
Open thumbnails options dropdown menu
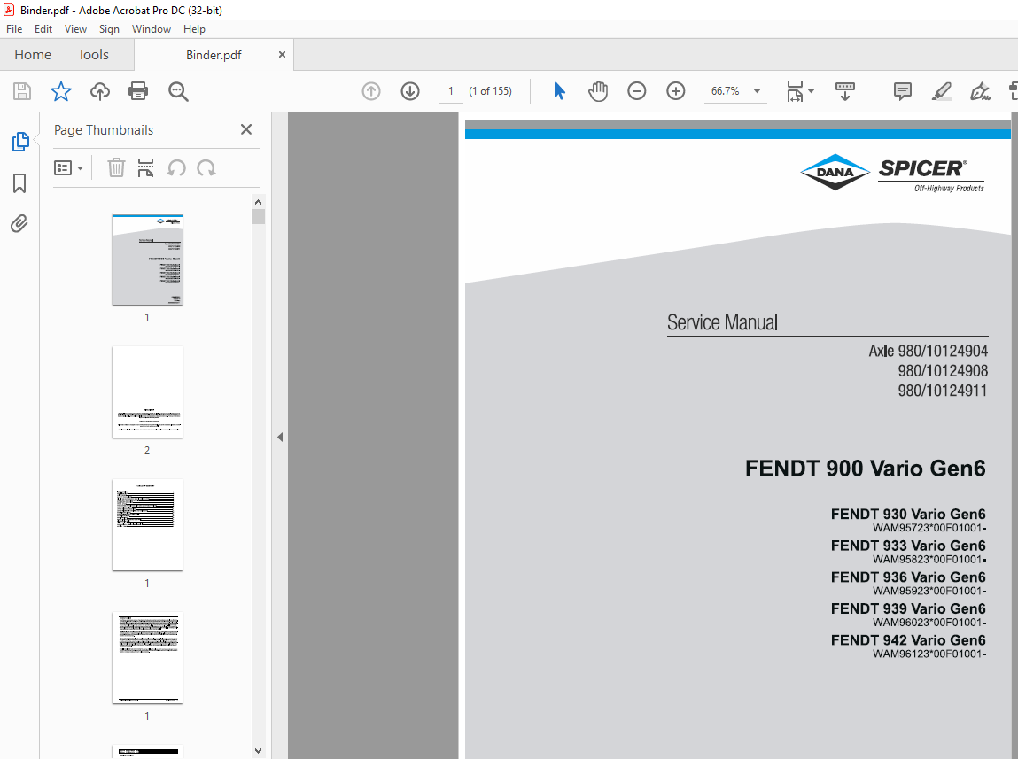click(x=68, y=168)
